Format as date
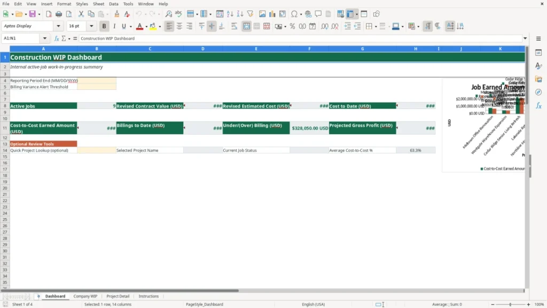The image size is (547, 308). point(312,26)
